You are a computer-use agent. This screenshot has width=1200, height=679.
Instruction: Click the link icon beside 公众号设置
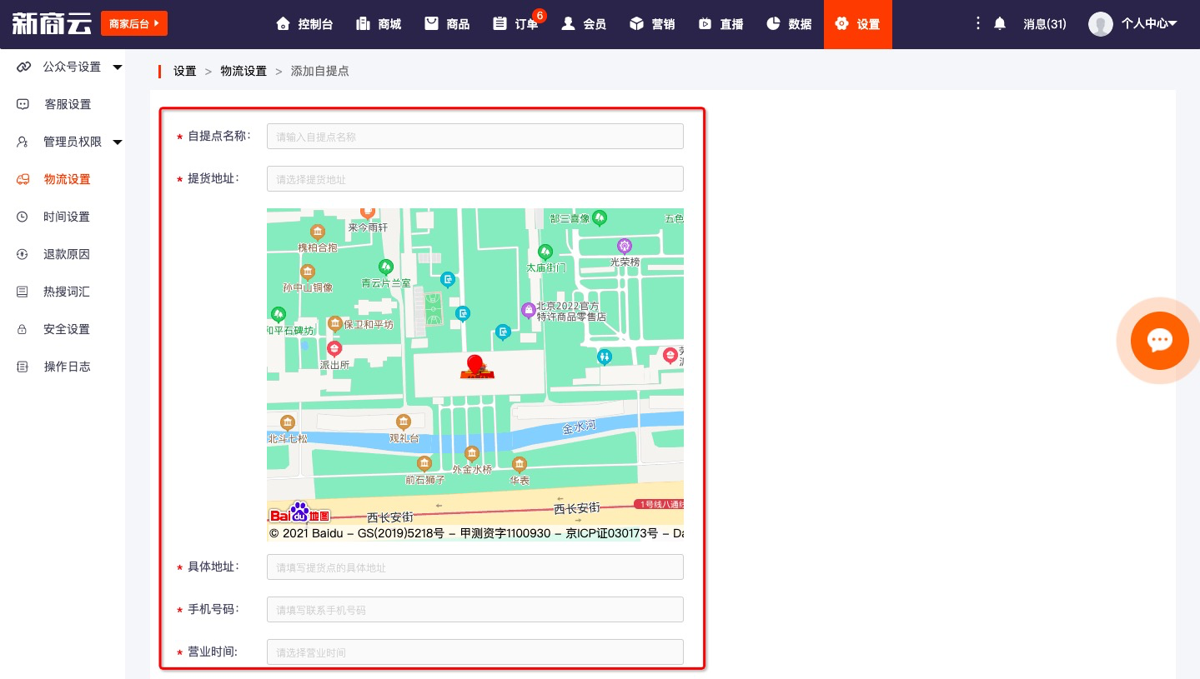(x=23, y=67)
